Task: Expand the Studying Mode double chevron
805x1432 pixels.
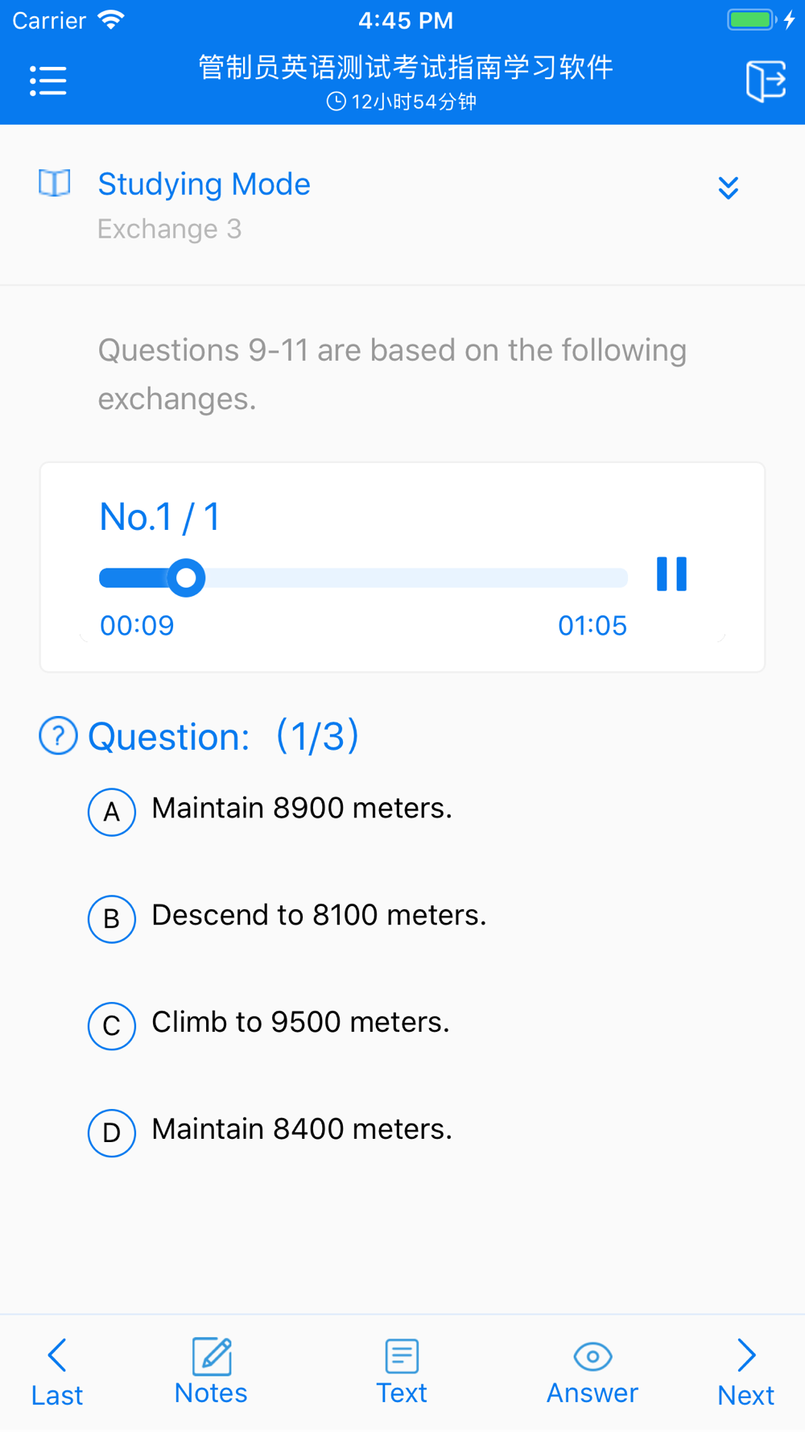Action: click(x=729, y=188)
